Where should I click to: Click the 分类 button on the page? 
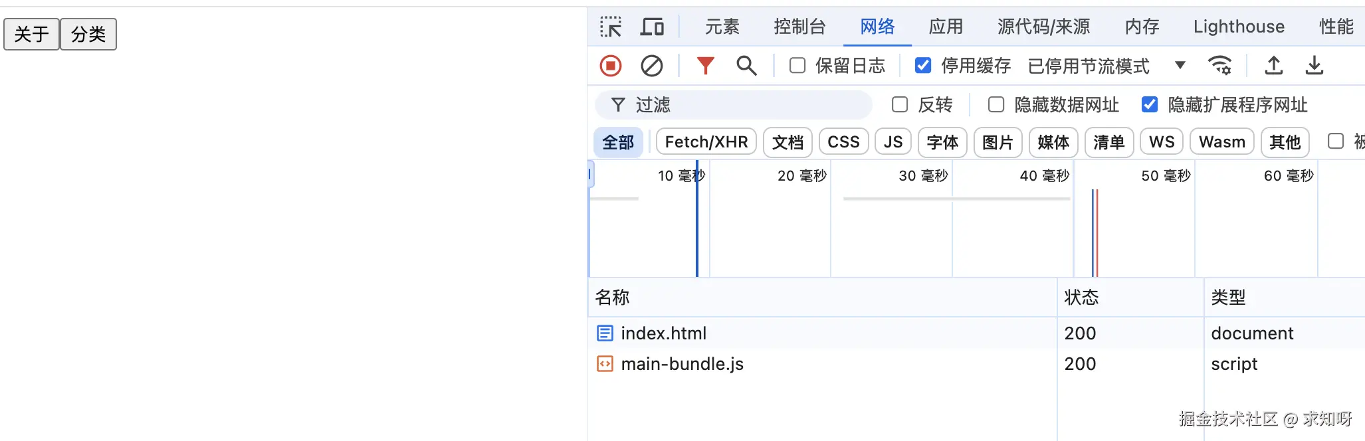pos(88,34)
